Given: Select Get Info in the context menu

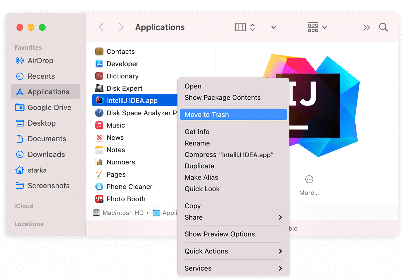Looking at the screenshot, I should click(197, 131).
